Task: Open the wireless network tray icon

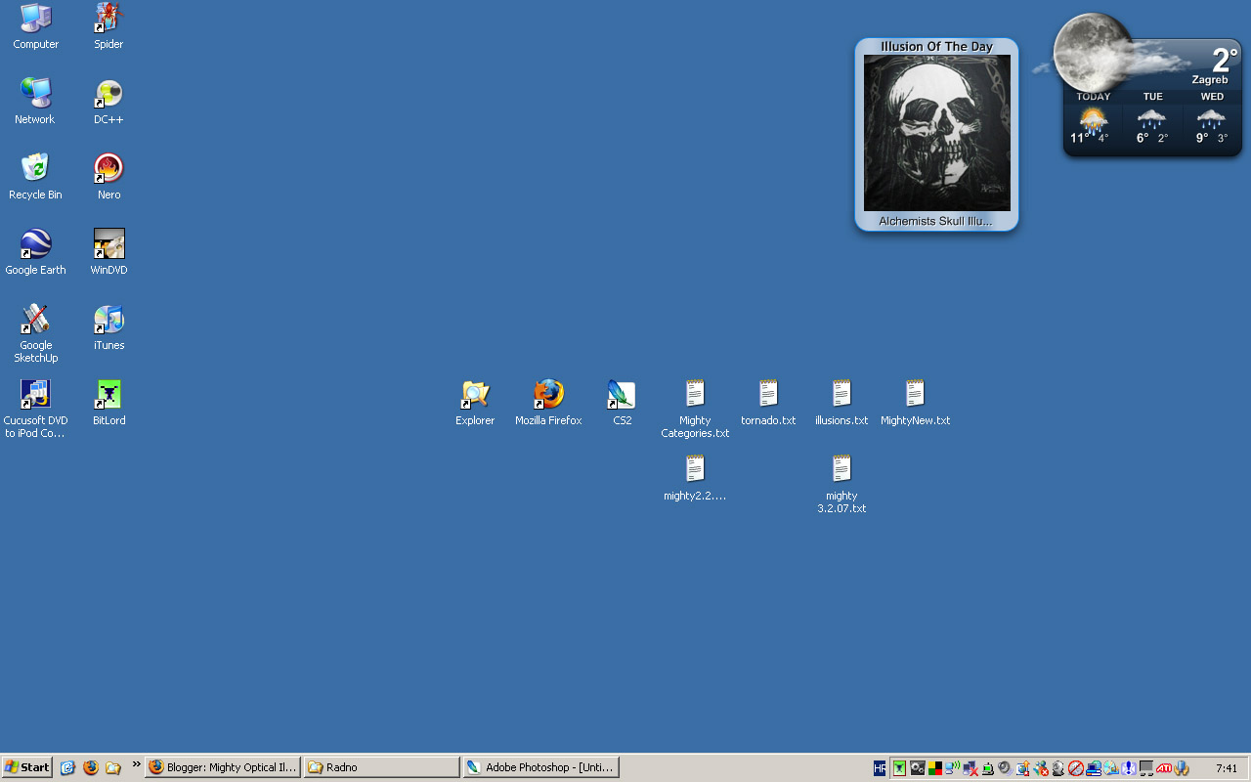Action: tap(952, 768)
